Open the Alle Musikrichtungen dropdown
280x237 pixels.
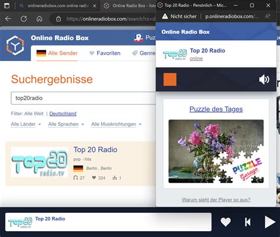[116, 124]
